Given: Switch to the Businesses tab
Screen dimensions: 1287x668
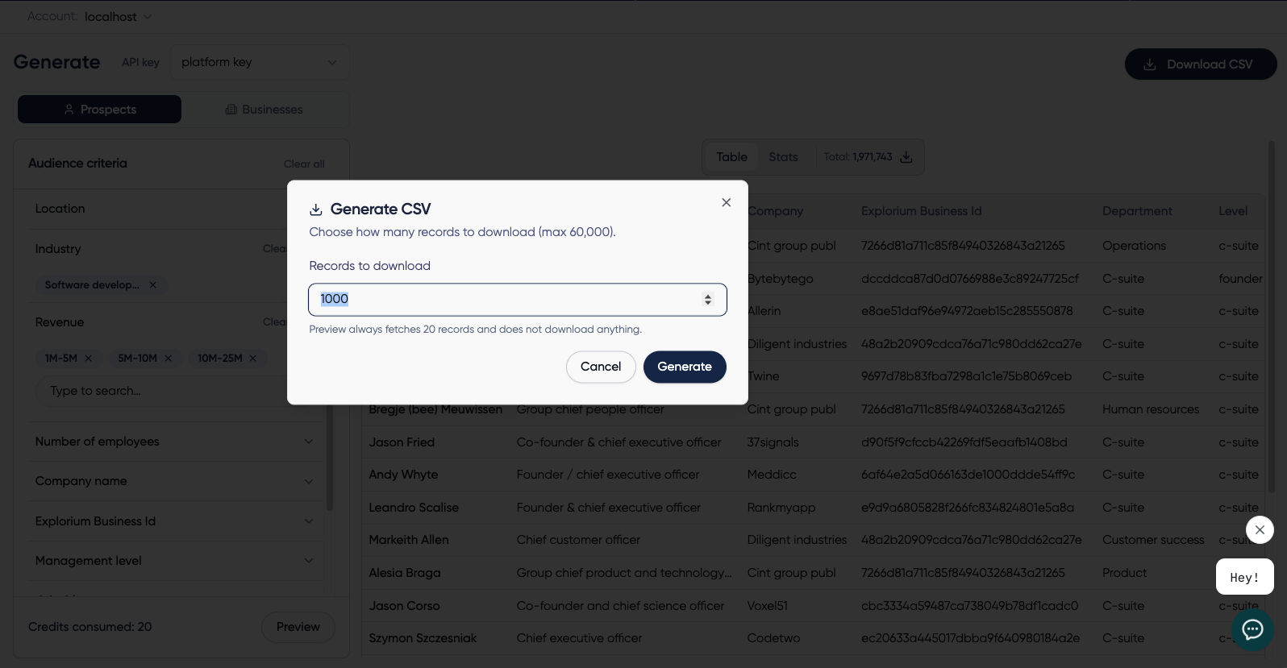Looking at the screenshot, I should (x=264, y=110).
